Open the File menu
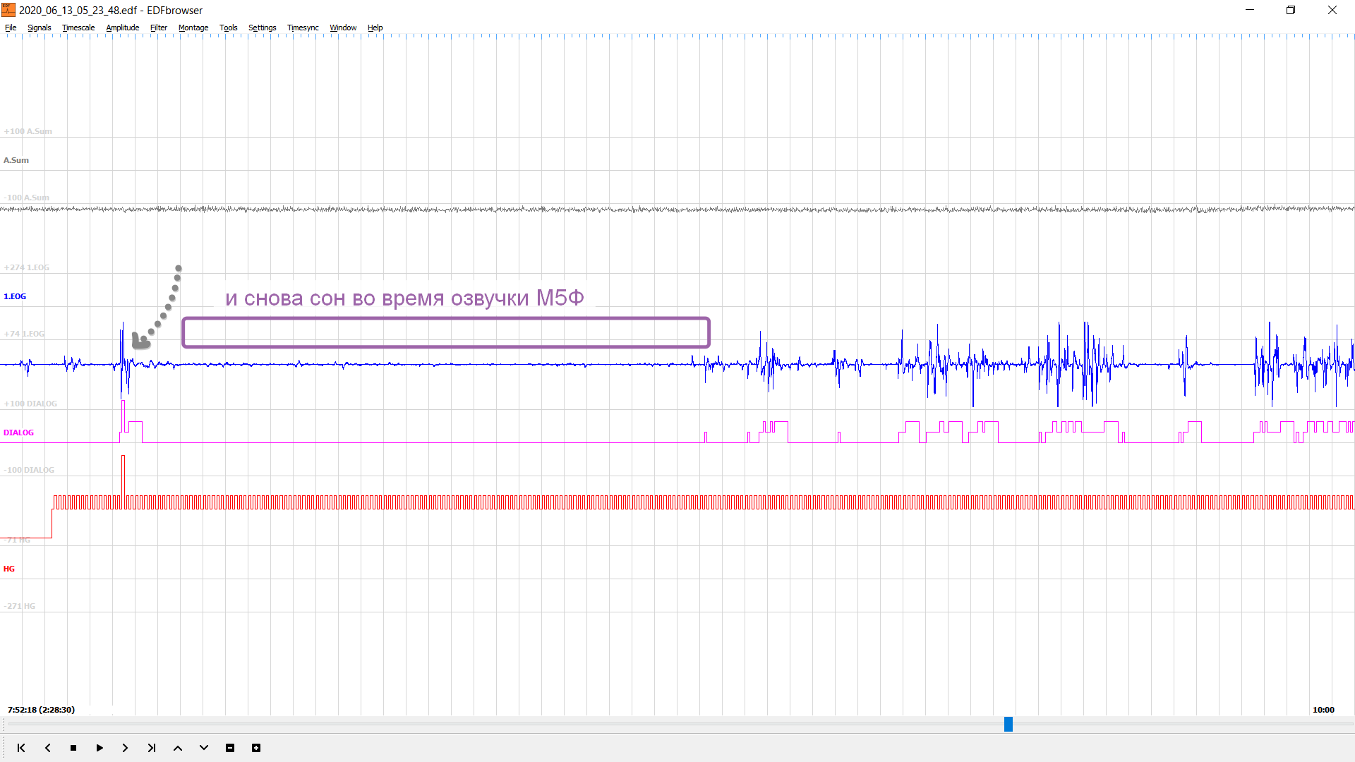 [11, 28]
